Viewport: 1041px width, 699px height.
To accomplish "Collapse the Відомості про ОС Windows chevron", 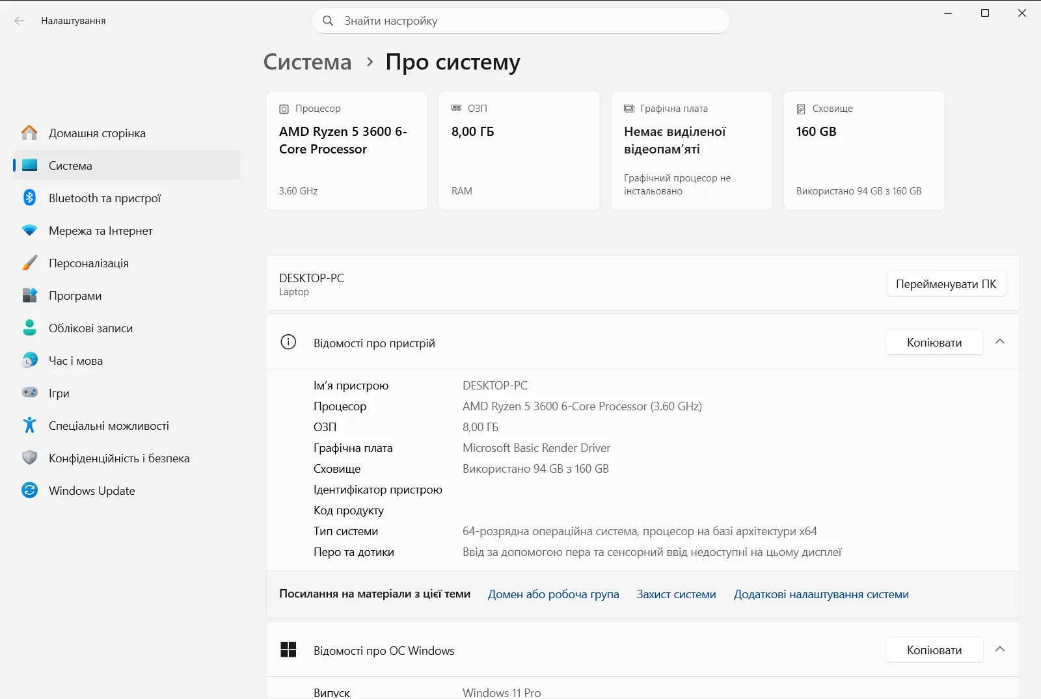I will [x=1000, y=650].
